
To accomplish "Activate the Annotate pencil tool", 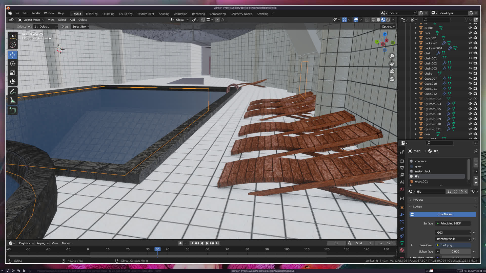I will pos(13,92).
